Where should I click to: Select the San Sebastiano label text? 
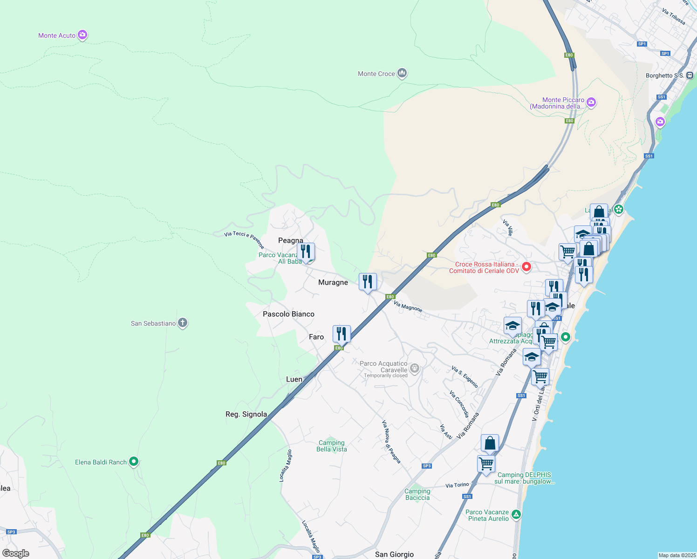[x=153, y=323]
